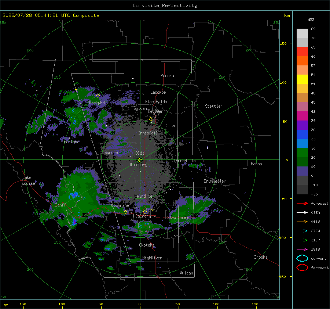Click the Vulcan label
Viewport: 330px width, 309px height.
coord(186,273)
